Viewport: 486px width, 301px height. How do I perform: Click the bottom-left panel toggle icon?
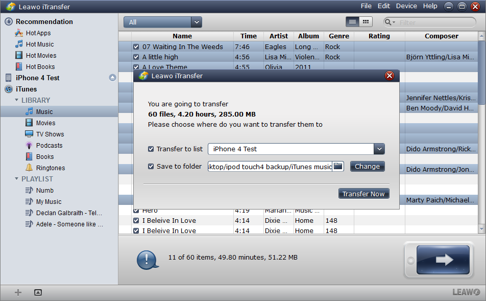(38, 292)
